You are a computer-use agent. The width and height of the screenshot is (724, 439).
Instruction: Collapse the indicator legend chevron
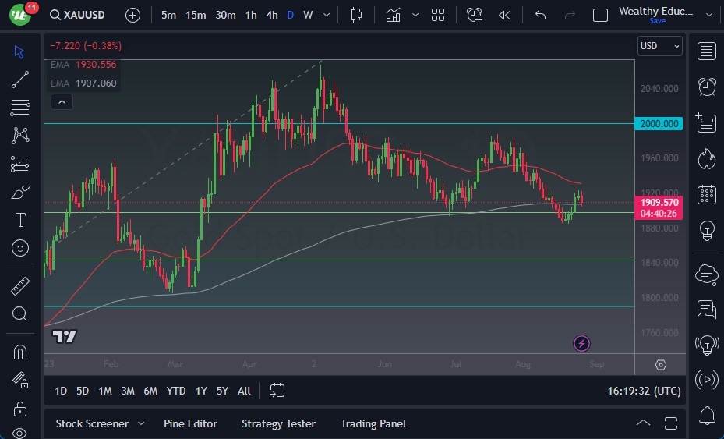(x=61, y=101)
